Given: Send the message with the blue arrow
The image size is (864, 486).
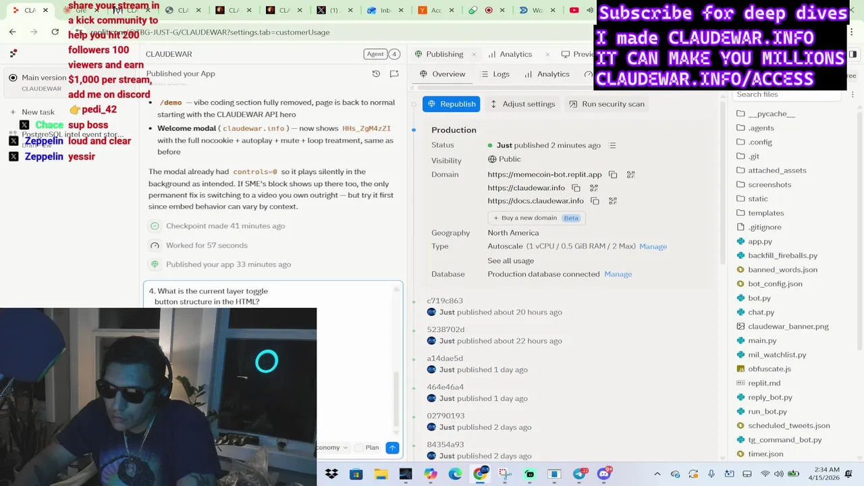Looking at the screenshot, I should (x=392, y=448).
